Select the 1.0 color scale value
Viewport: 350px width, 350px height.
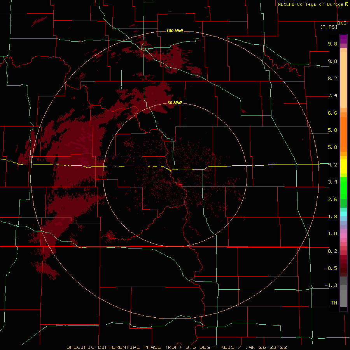pos(332,234)
